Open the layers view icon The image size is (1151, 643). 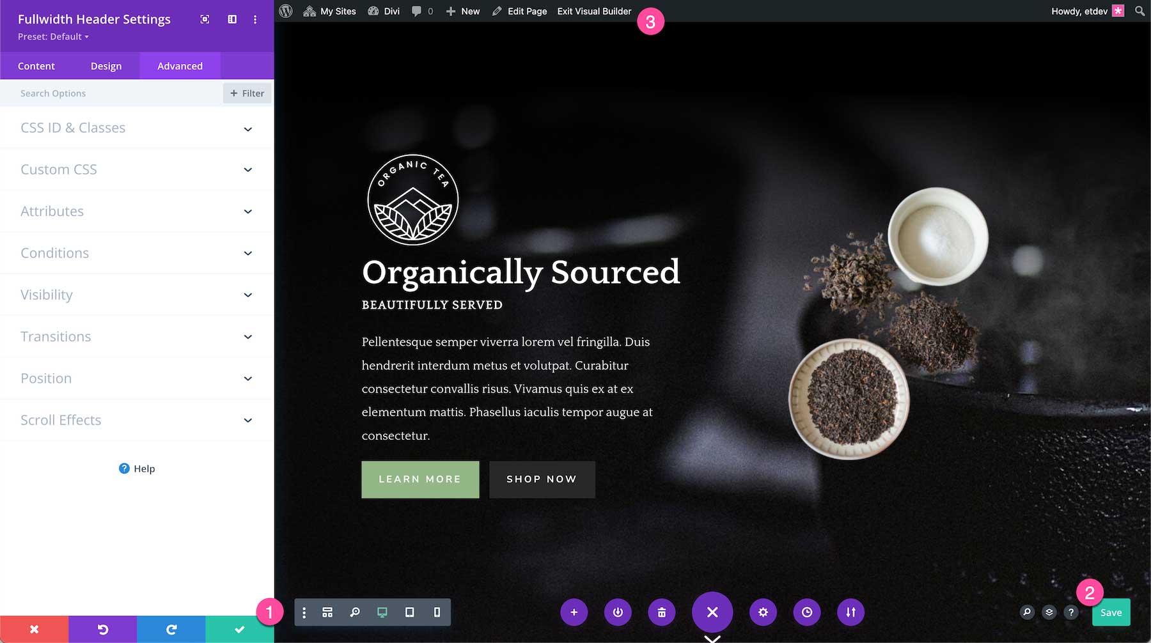[x=1049, y=612]
